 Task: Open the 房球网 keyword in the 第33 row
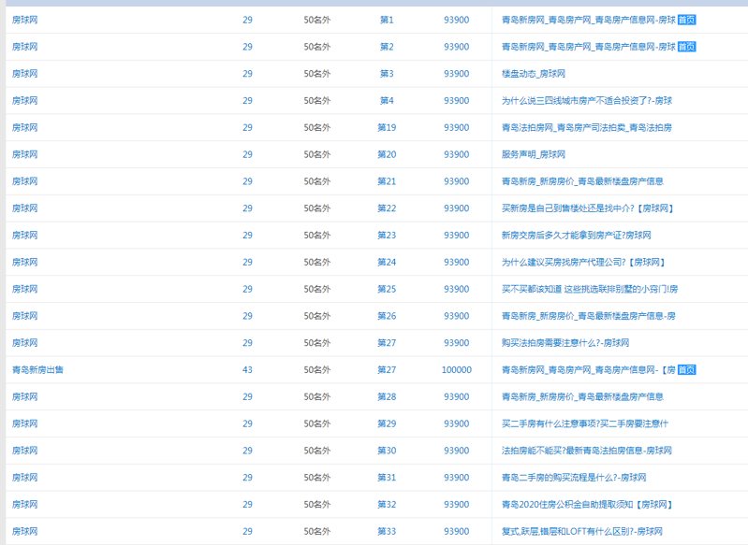[x=24, y=531]
